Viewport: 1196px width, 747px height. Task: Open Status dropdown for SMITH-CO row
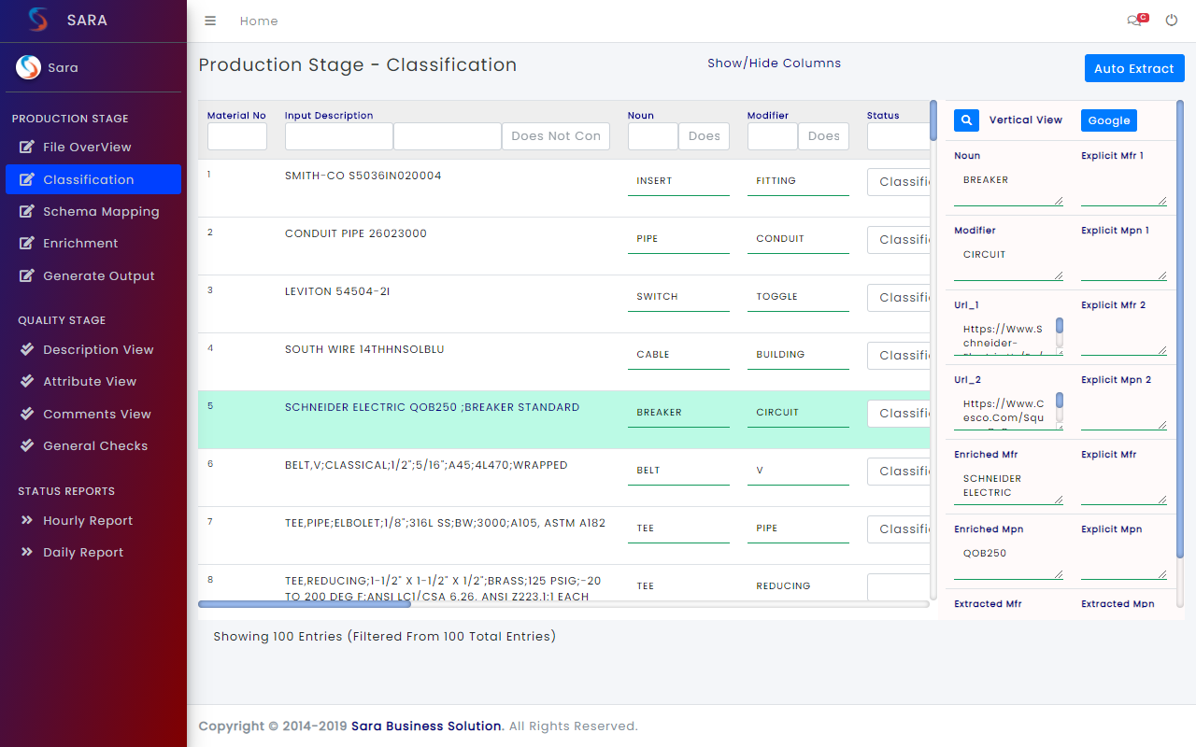pos(899,182)
